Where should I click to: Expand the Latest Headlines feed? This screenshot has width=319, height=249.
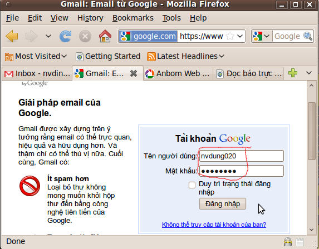coord(185,56)
